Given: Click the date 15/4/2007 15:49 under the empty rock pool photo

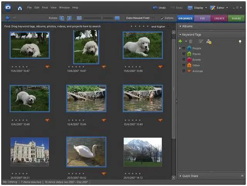Looking at the screenshot, I should [x=77, y=124].
